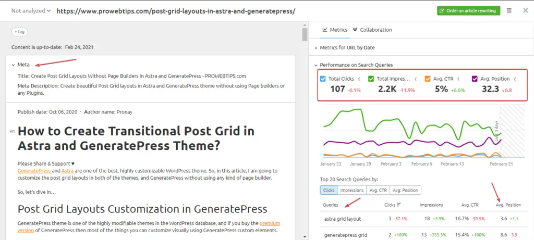The height and width of the screenshot is (240, 534).
Task: Click the 107 total clicks value
Action: [337, 90]
